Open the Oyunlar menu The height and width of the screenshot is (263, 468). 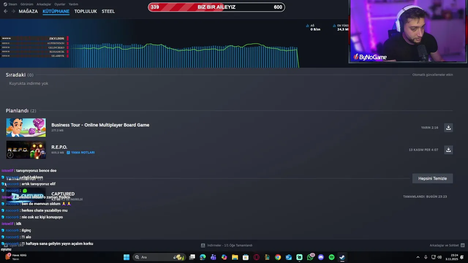[60, 4]
